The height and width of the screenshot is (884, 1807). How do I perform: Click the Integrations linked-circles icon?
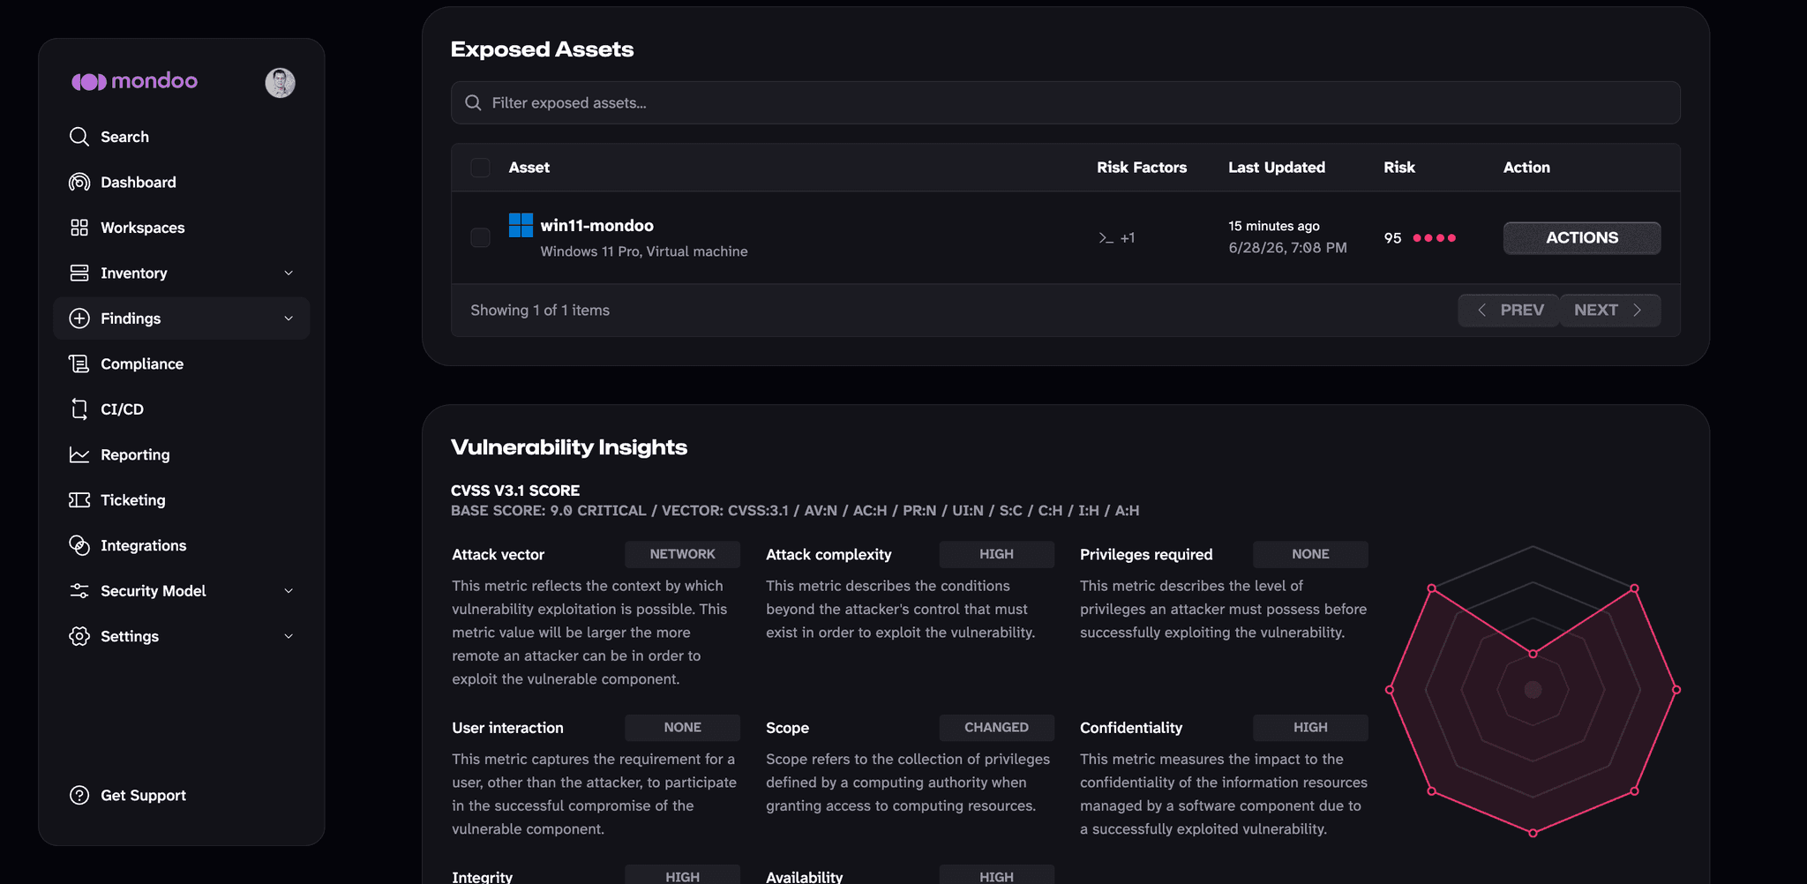point(79,545)
